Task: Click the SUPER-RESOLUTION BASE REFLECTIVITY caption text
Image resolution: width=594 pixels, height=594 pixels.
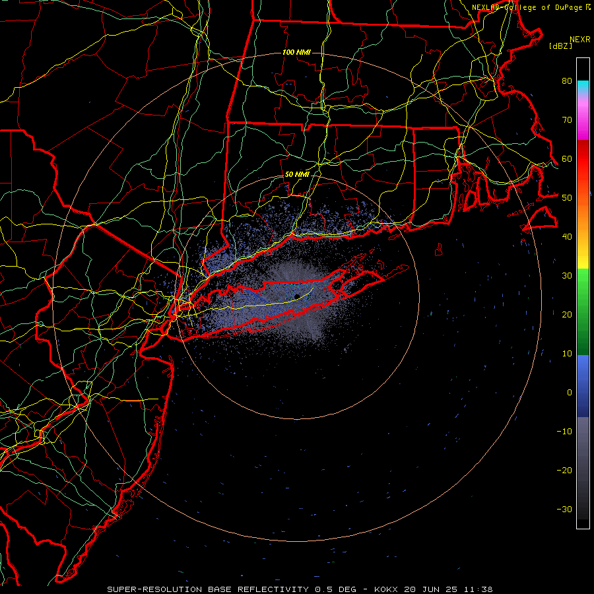Action: pyautogui.click(x=208, y=589)
